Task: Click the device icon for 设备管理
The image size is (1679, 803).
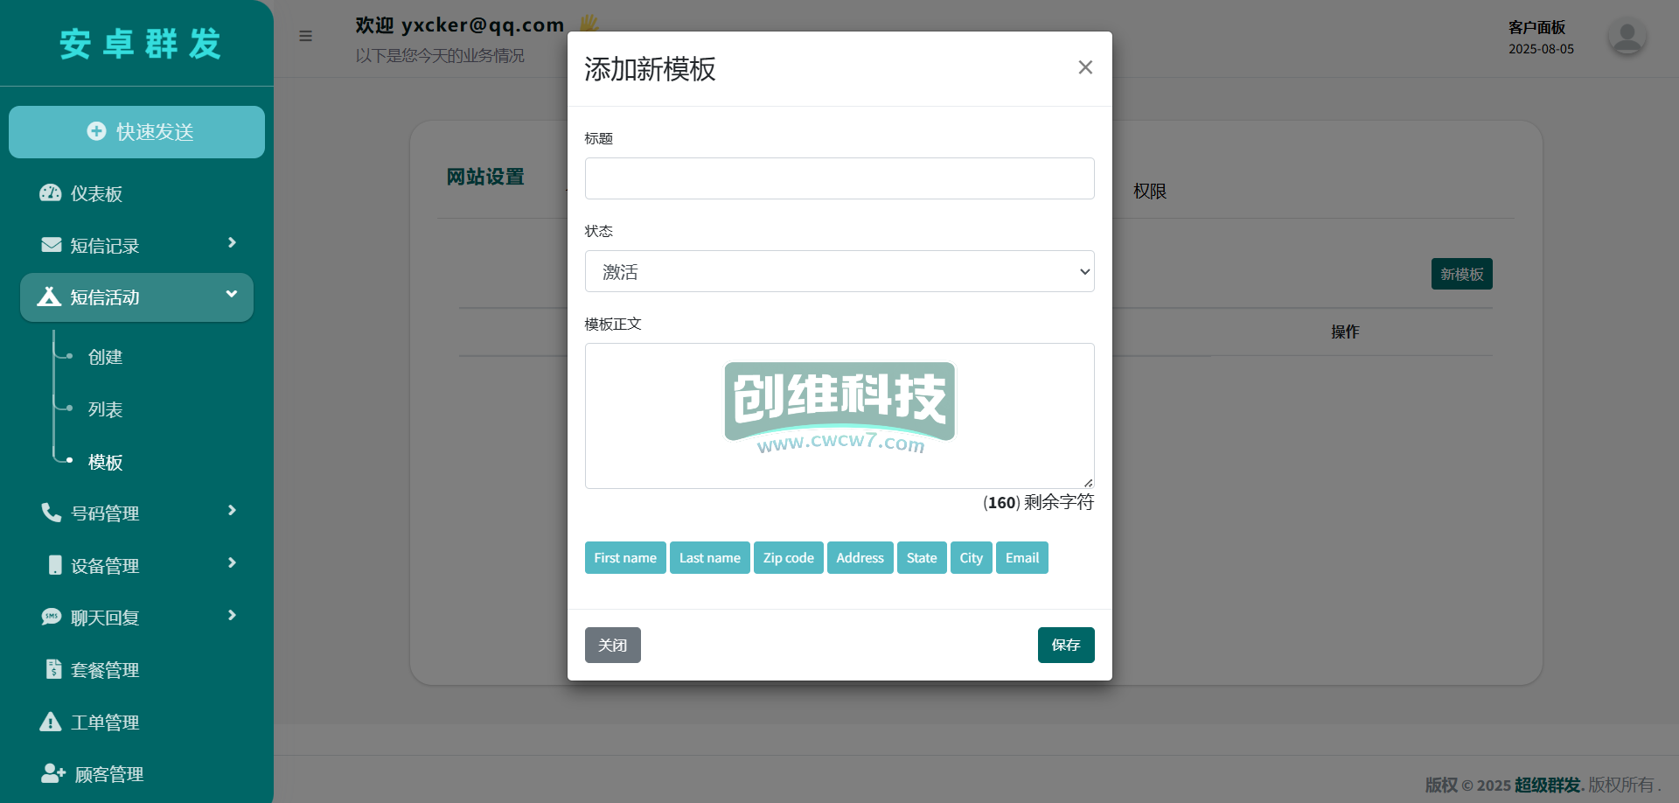Action: [x=55, y=565]
